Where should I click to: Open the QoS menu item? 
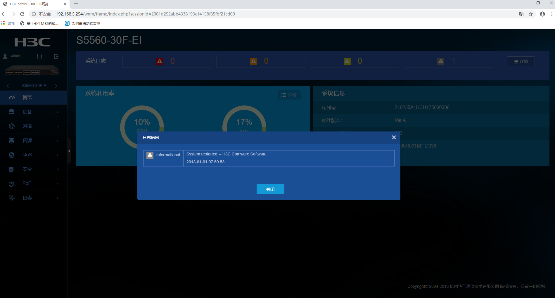34,155
